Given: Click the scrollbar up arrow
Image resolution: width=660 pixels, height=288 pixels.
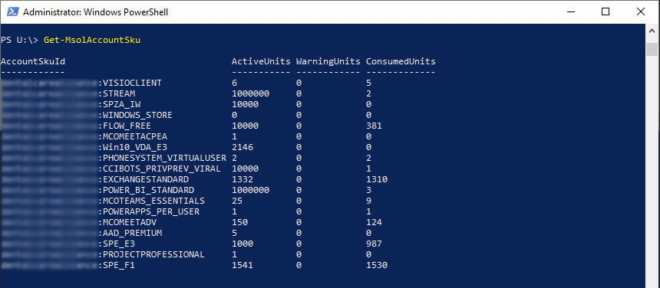Looking at the screenshot, I should (652, 31).
